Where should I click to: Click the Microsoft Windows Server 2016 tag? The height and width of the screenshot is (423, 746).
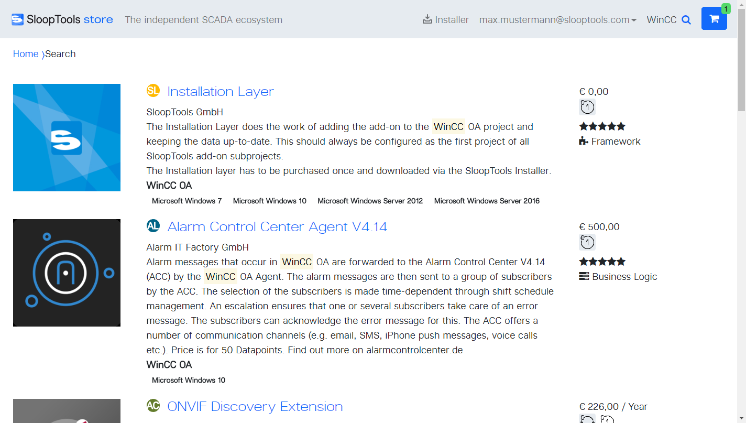click(487, 201)
